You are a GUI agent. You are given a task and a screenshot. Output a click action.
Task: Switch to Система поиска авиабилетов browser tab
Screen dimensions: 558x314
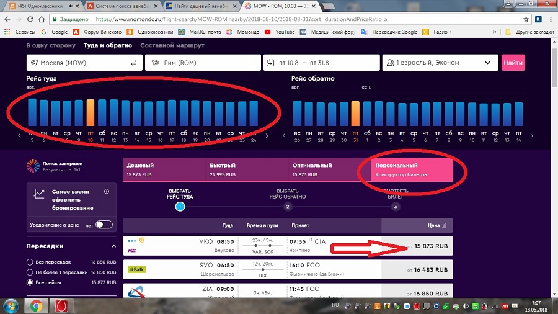pyautogui.click(x=123, y=6)
